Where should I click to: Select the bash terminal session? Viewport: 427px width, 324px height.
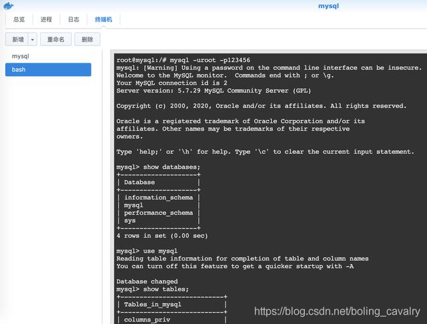[48, 69]
